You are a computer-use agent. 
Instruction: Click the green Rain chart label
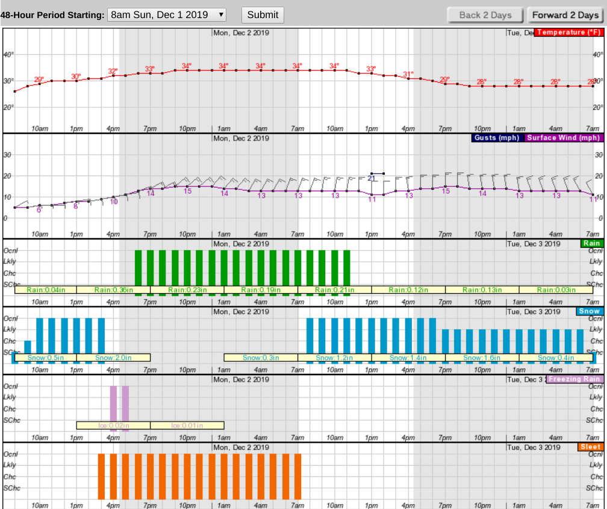pos(591,244)
